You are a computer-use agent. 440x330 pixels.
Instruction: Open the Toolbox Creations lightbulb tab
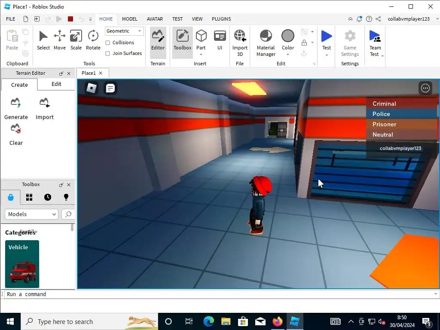(x=66, y=197)
